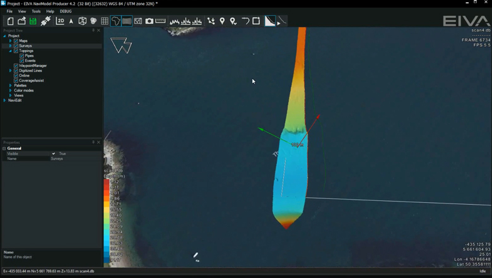This screenshot has height=278, width=492.
Task: Click the thin curve line icon
Action: click(282, 21)
